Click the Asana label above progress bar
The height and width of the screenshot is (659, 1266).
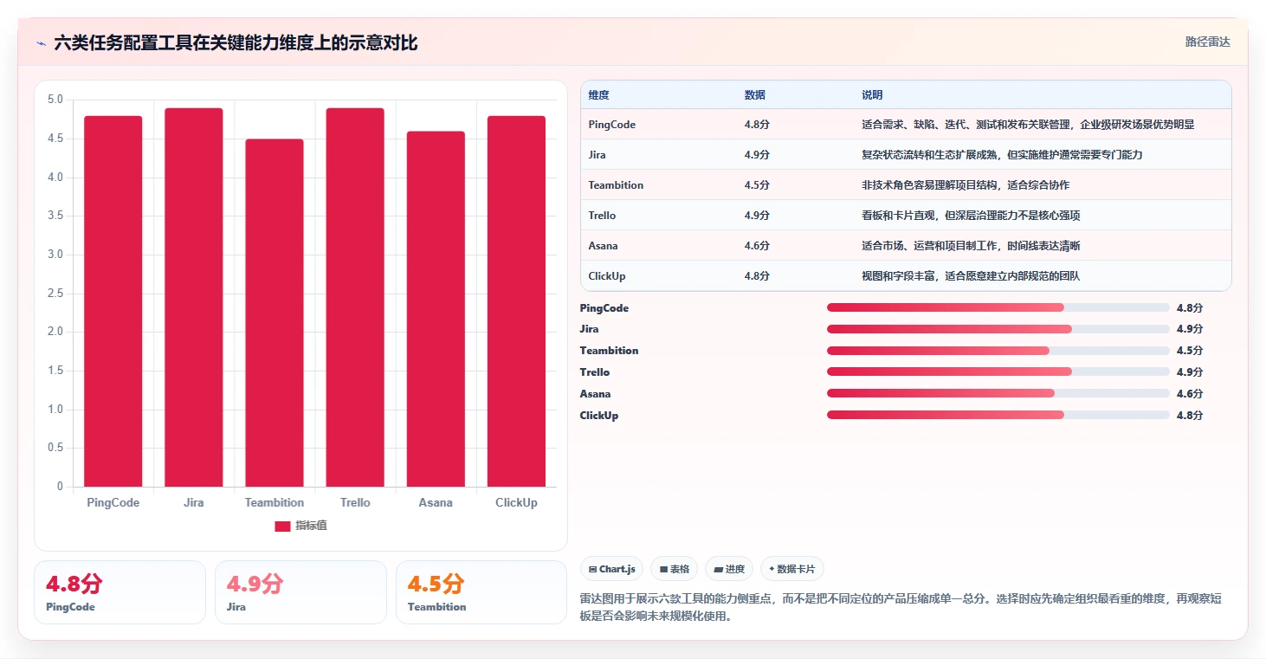(595, 394)
